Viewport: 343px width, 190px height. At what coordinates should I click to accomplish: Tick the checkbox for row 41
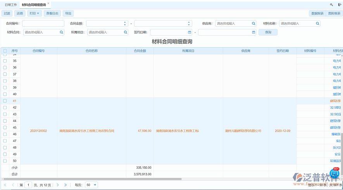click(x=5, y=101)
